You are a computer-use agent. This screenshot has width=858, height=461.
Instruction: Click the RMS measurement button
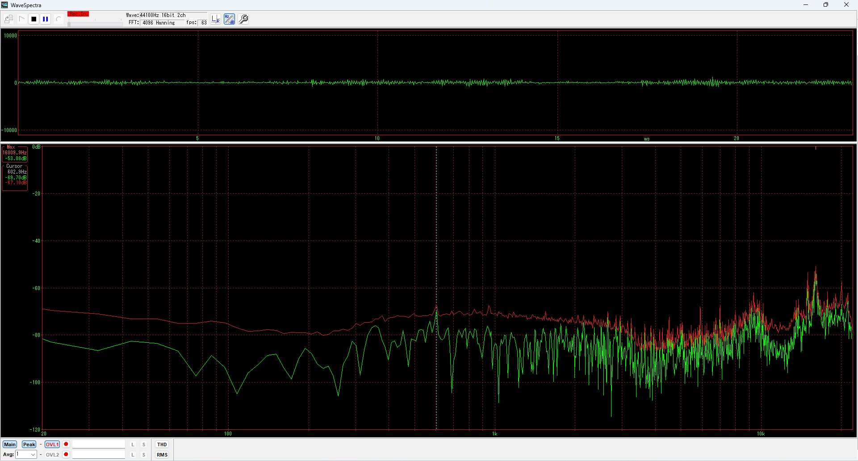pos(162,455)
